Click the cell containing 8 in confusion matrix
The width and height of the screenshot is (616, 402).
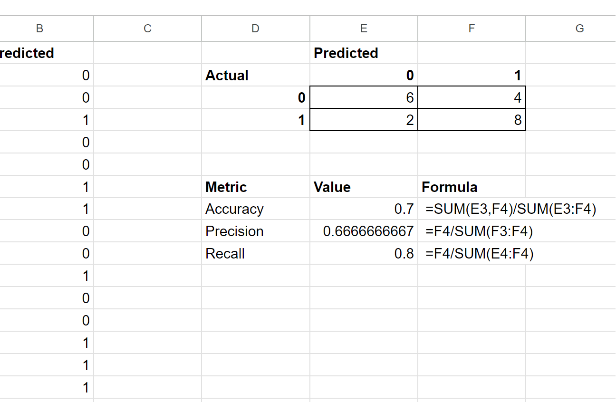[472, 120]
